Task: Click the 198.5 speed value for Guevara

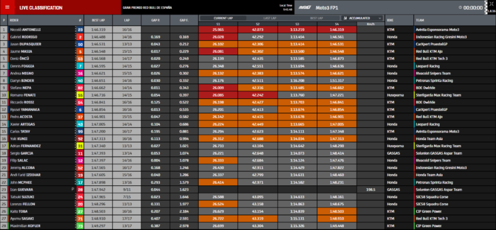Action: point(371,189)
